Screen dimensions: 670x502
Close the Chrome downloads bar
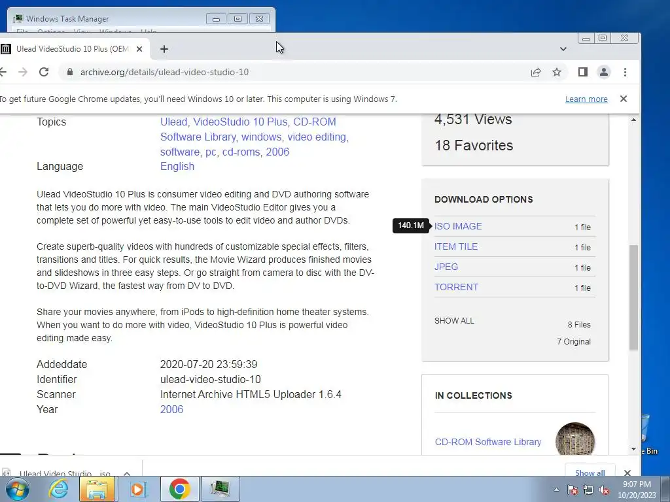pos(627,473)
